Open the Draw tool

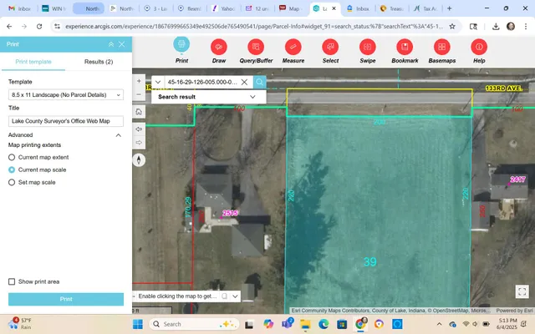click(x=219, y=47)
